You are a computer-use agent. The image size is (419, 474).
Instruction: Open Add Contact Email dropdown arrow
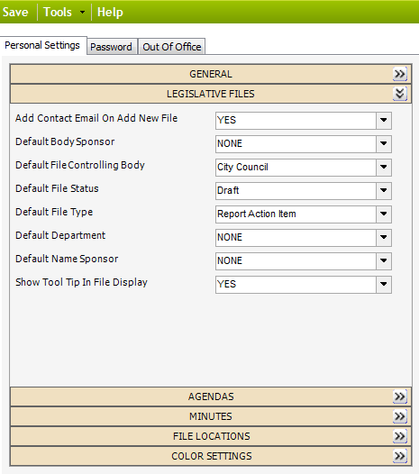384,121
